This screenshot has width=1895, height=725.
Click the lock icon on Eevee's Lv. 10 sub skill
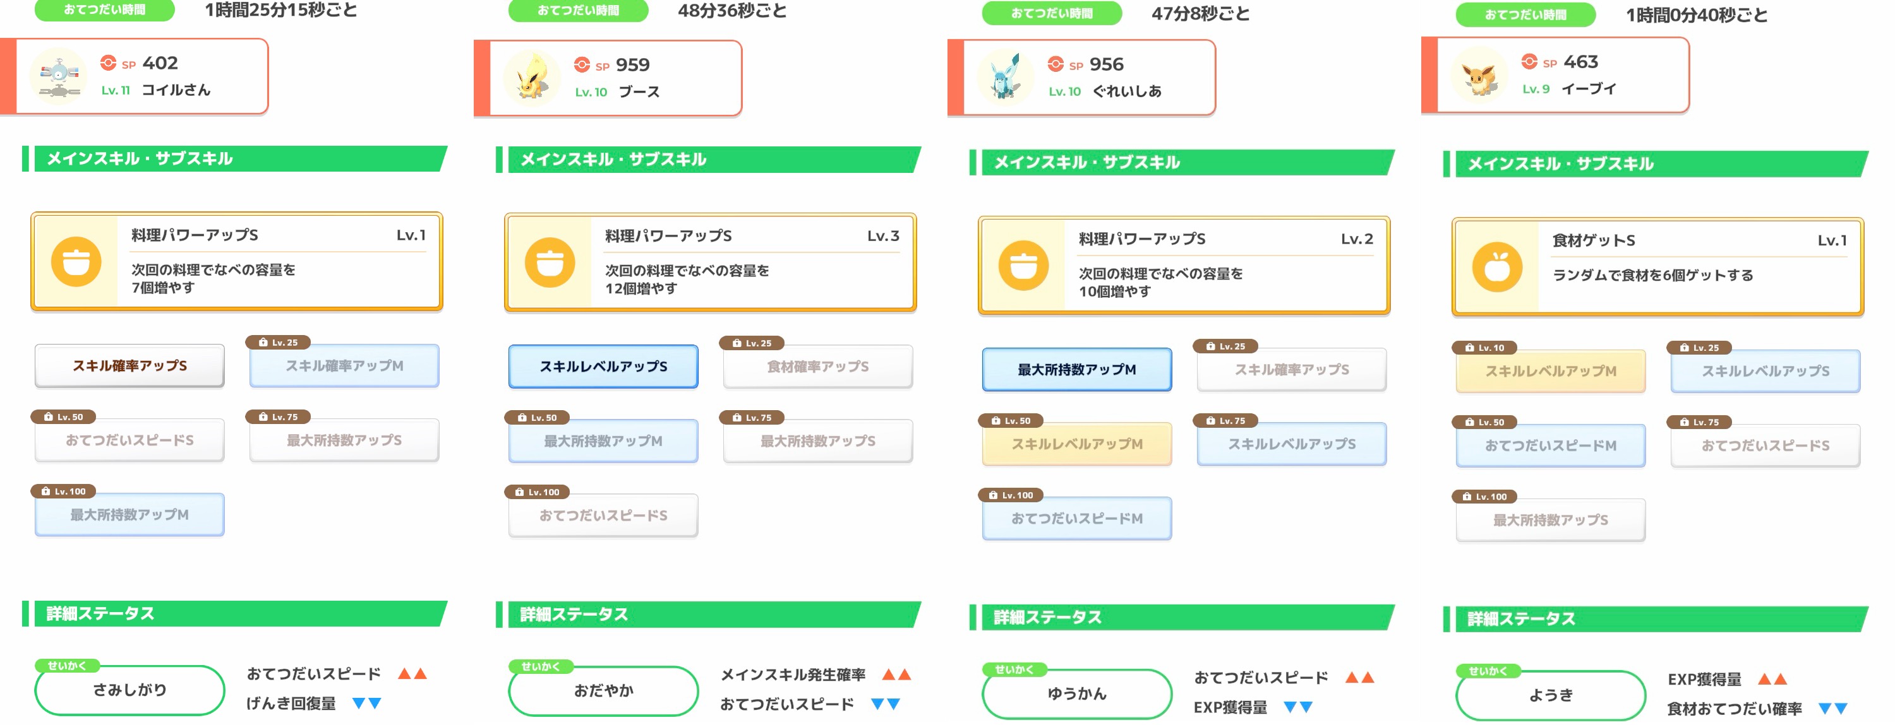pyautogui.click(x=1470, y=348)
